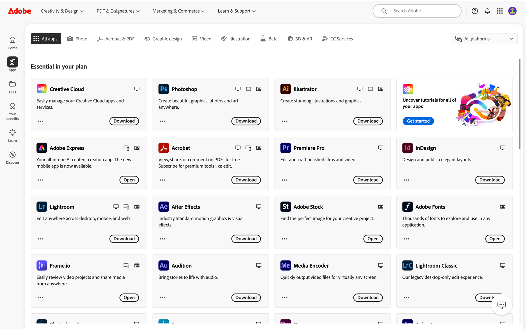Click the After Effects app icon

[x=164, y=207]
